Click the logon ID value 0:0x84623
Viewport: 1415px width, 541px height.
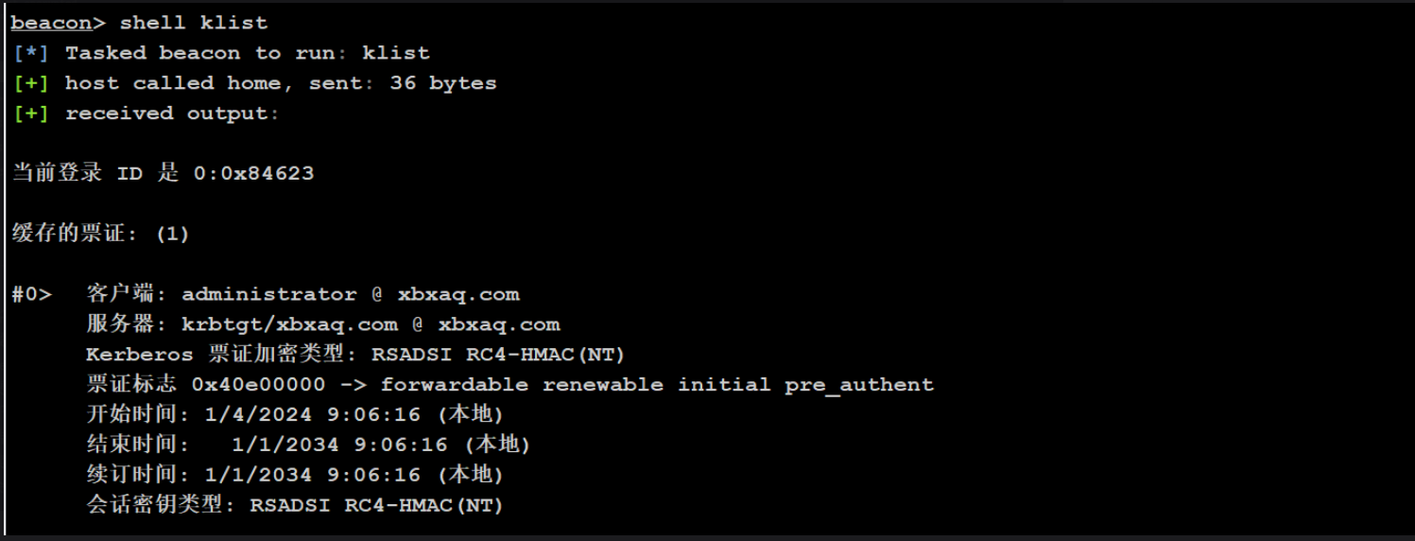click(x=253, y=173)
